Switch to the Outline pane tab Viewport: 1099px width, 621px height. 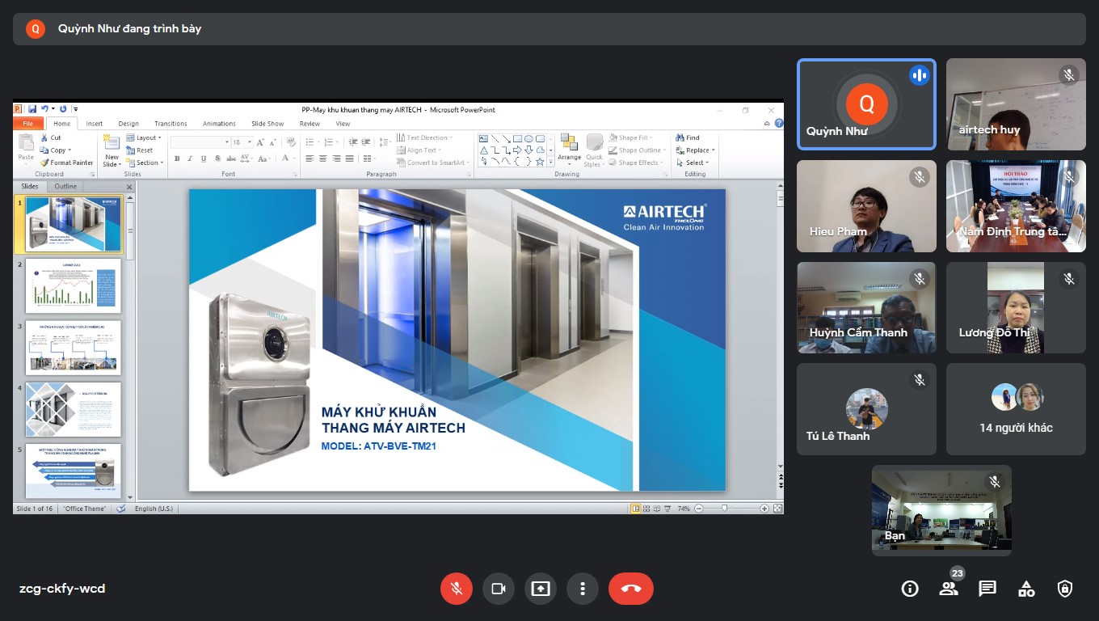pos(65,187)
